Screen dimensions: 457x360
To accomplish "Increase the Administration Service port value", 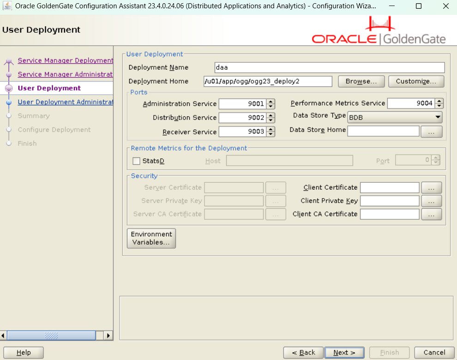I will click(x=271, y=102).
